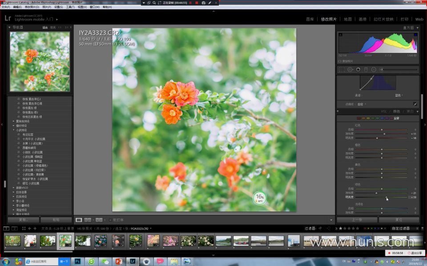Open the grid view icon in filmstrip bar

click(24, 228)
